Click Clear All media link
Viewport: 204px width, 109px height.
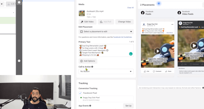tap(130, 8)
